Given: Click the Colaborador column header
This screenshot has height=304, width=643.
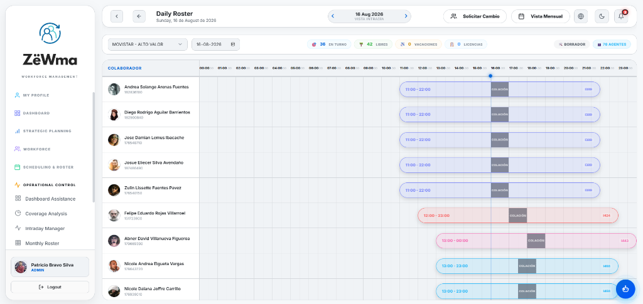Looking at the screenshot, I should click(x=125, y=68).
